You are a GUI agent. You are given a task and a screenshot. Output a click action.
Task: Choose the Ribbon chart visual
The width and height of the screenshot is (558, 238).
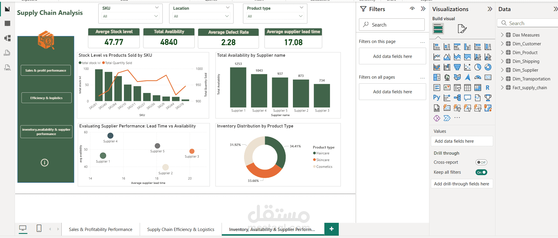[x=437, y=67]
